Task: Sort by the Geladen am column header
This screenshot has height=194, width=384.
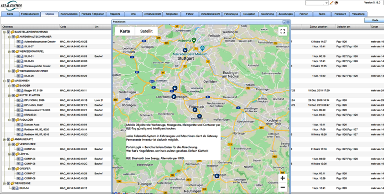Action: coord(353,27)
